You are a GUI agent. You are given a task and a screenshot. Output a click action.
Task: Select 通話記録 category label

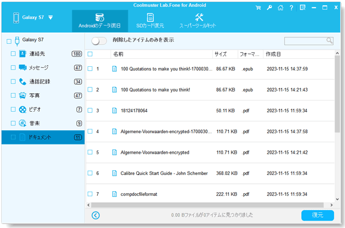[x=40, y=82]
